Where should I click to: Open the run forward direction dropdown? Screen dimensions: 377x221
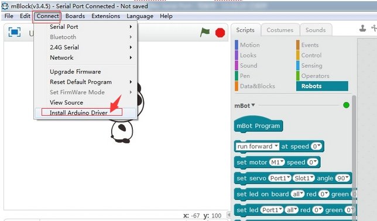click(x=257, y=146)
